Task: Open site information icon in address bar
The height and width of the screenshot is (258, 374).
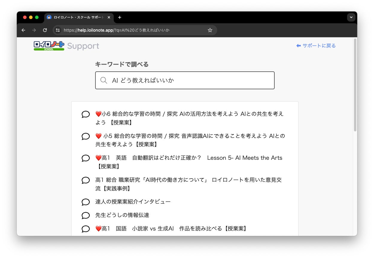Action: coord(58,30)
